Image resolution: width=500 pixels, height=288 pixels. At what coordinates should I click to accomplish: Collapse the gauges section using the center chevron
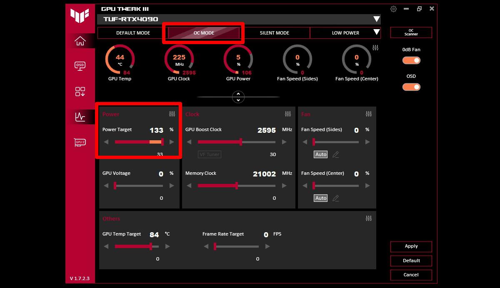(x=238, y=97)
